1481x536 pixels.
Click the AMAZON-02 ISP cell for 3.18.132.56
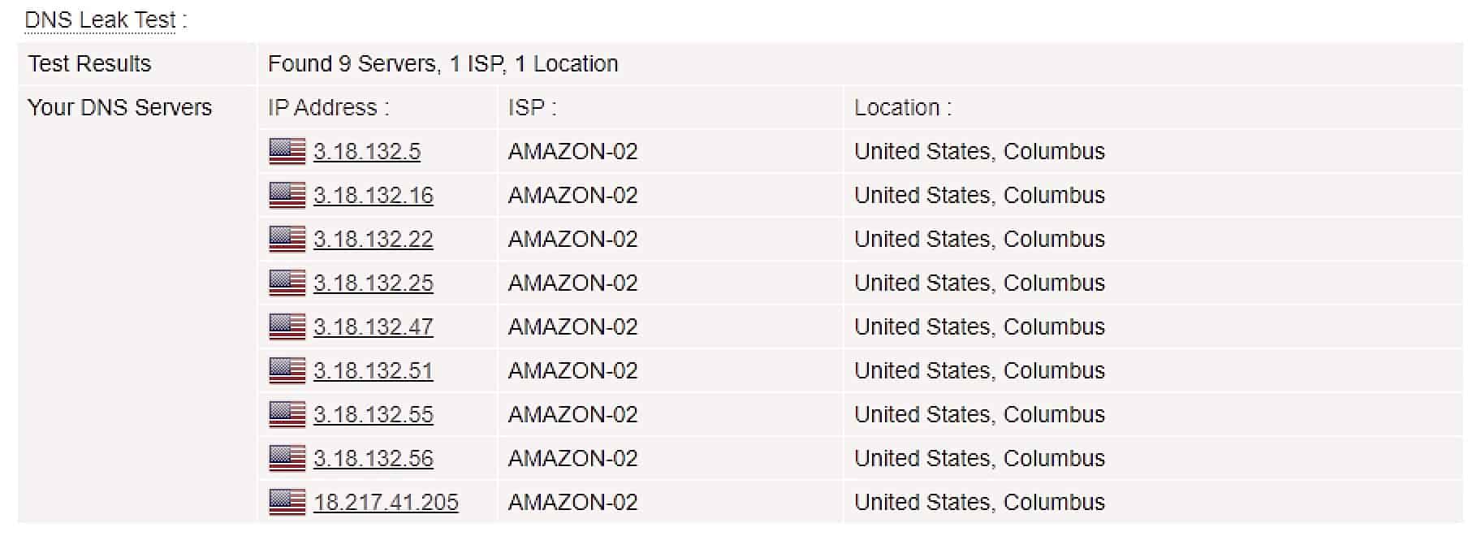[670, 458]
